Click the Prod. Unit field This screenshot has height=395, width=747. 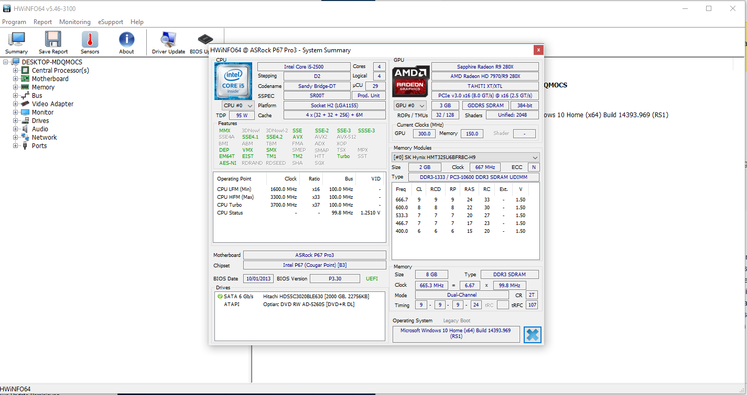[369, 96]
